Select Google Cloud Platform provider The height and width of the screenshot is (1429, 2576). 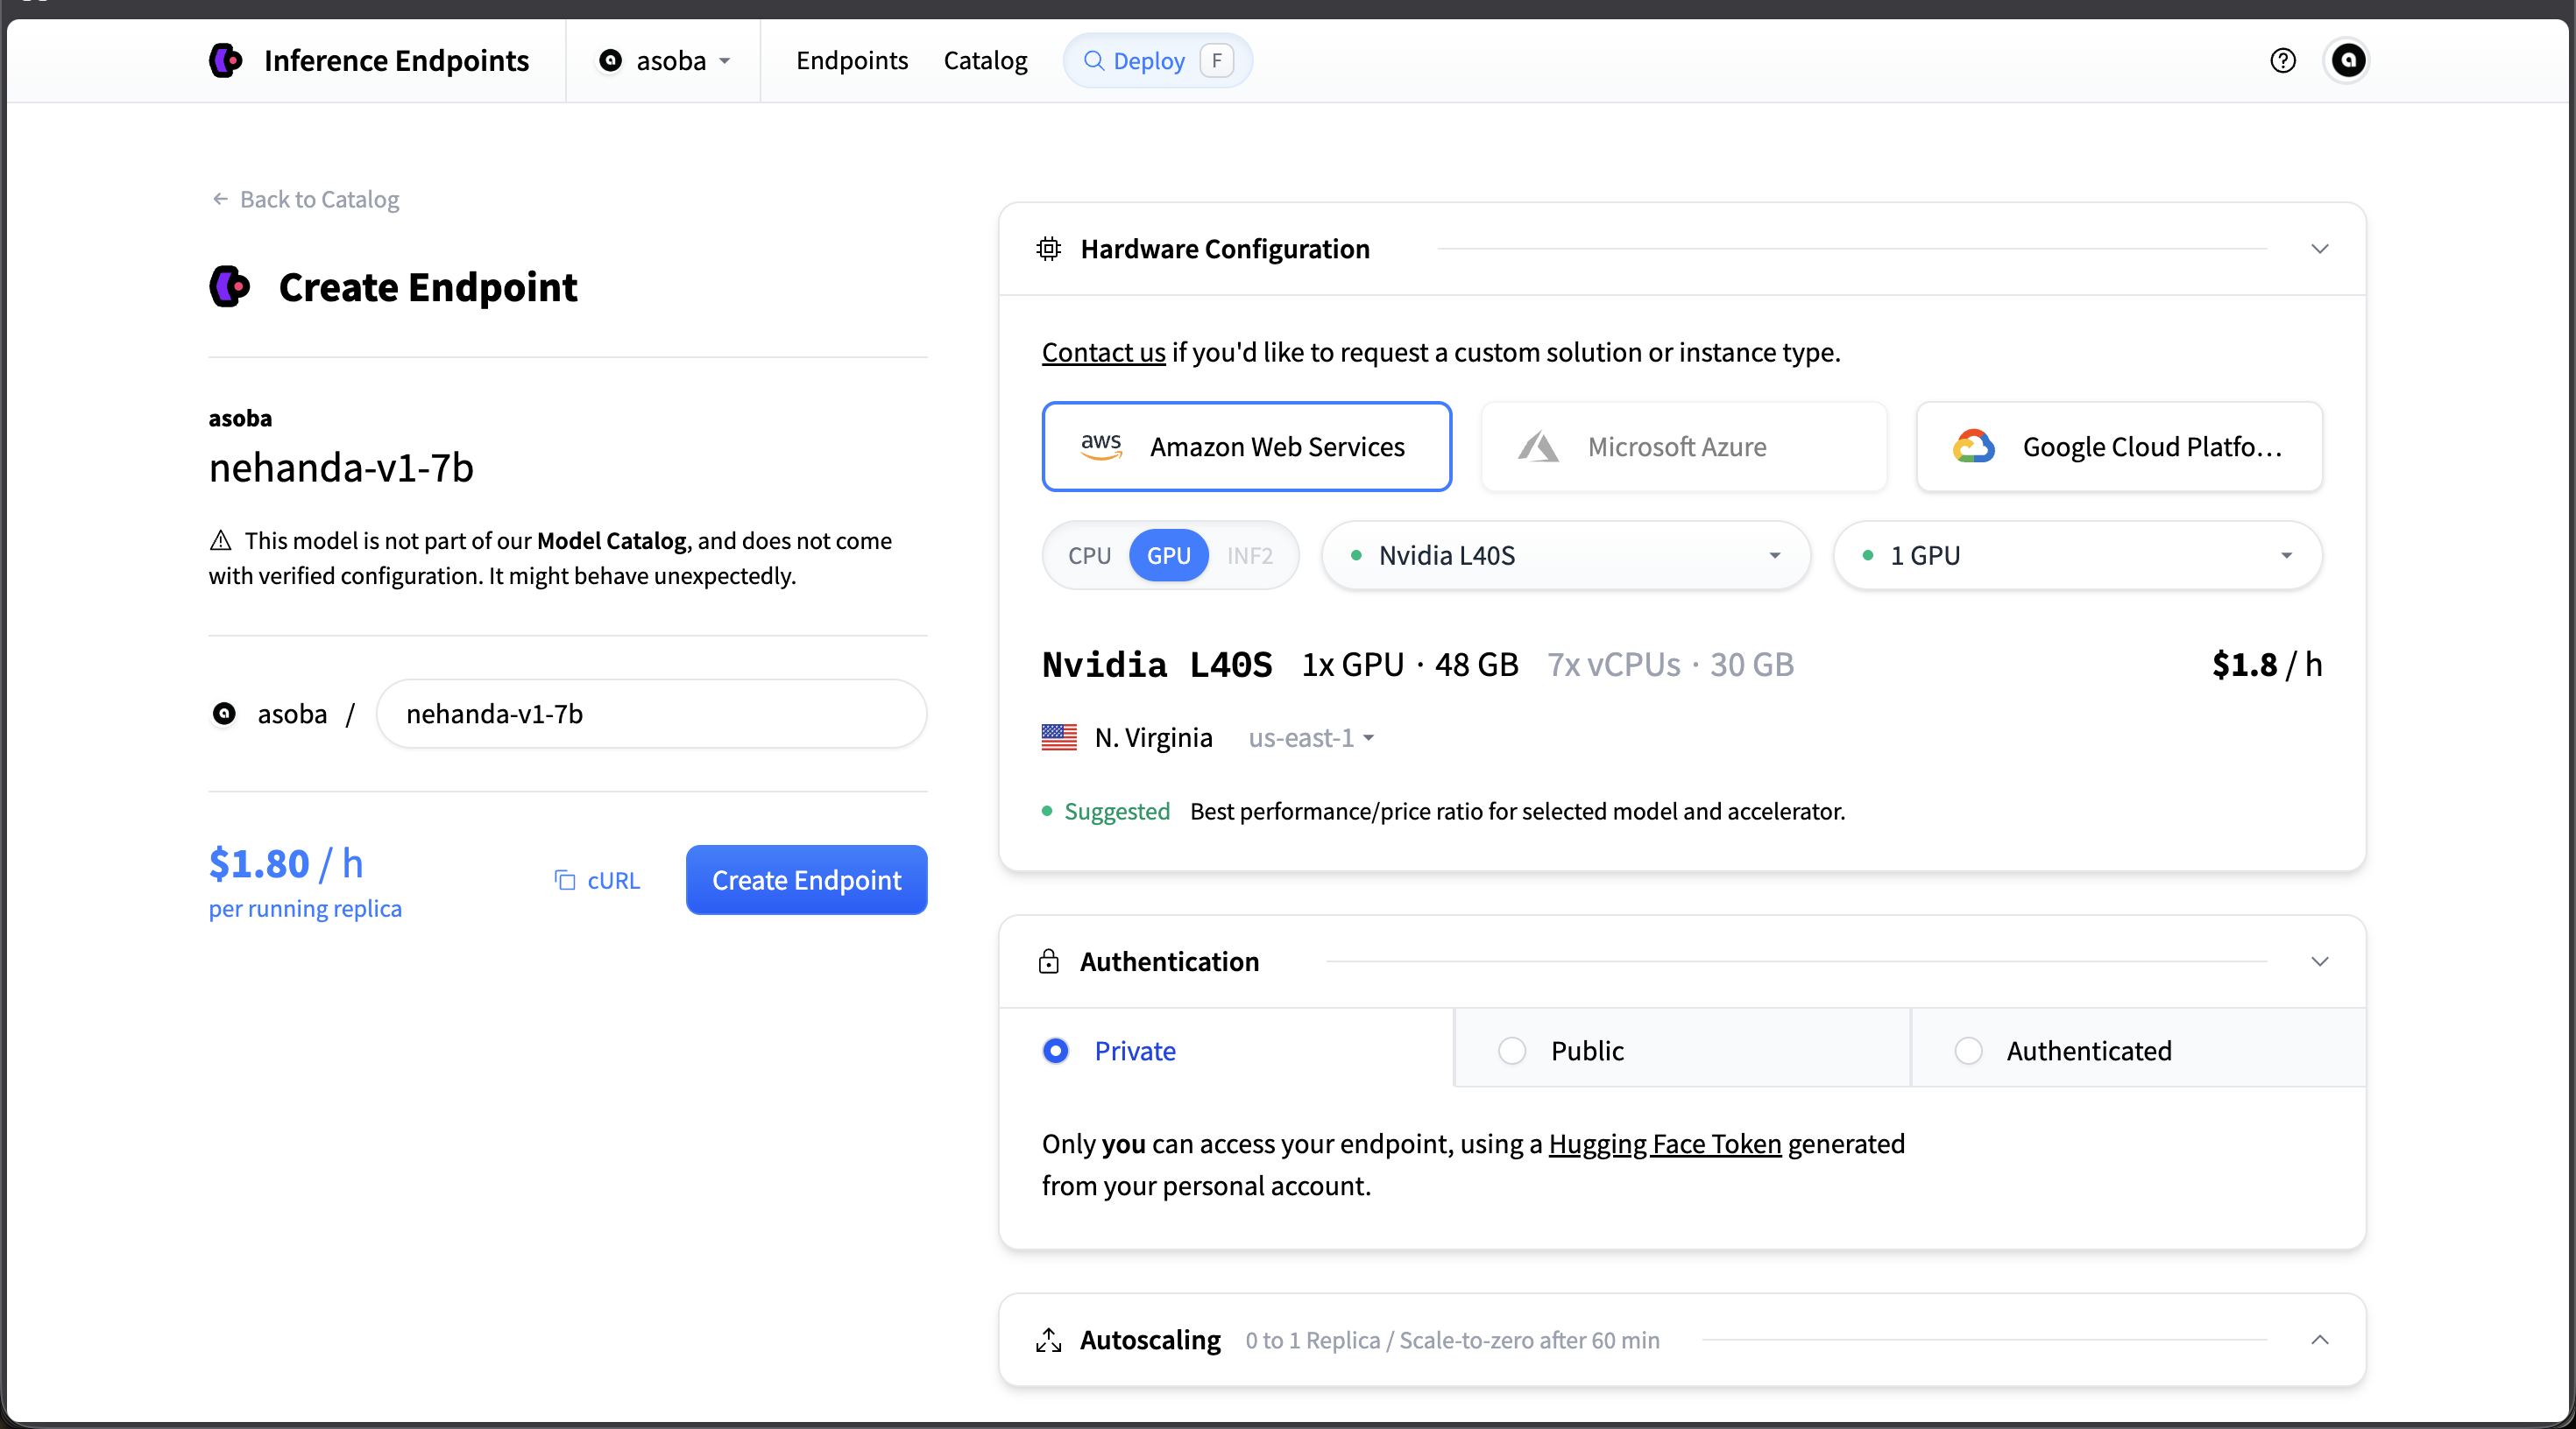click(2118, 447)
